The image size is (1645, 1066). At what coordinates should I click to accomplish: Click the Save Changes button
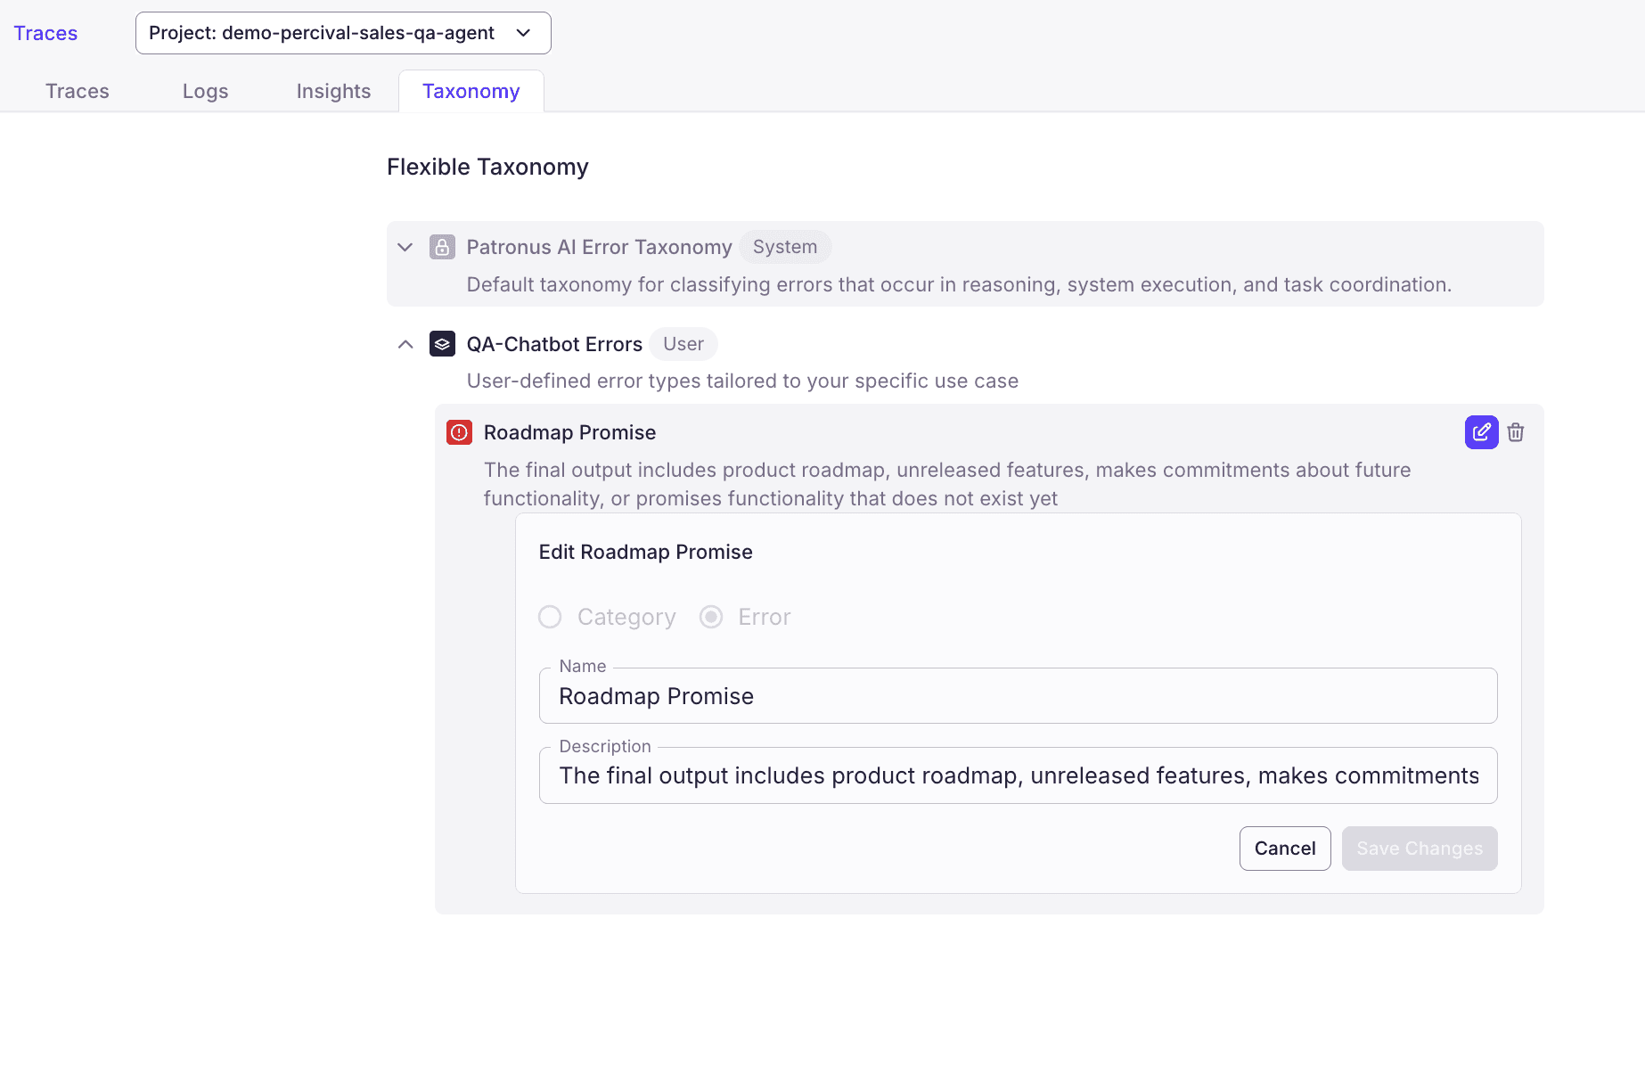pos(1419,849)
